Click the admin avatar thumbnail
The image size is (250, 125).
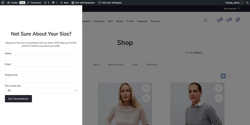tap(242, 3)
